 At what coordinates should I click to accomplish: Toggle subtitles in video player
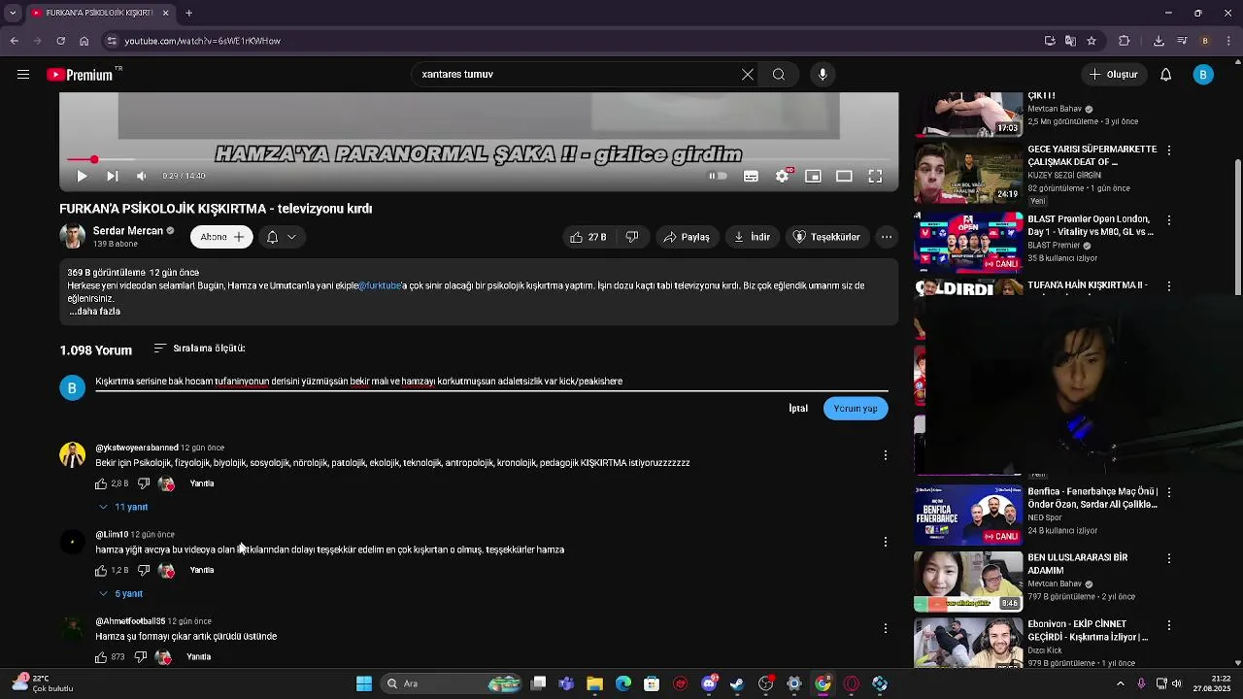(751, 176)
